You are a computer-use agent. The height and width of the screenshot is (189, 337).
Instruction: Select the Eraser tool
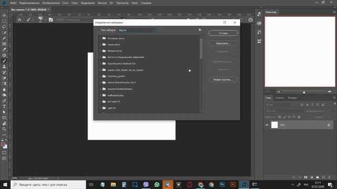click(x=4, y=78)
